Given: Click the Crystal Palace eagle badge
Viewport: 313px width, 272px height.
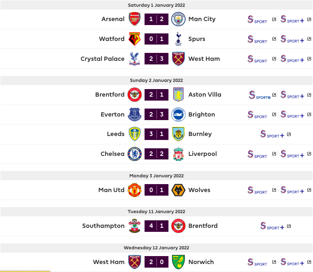Looking at the screenshot, I should [x=135, y=59].
